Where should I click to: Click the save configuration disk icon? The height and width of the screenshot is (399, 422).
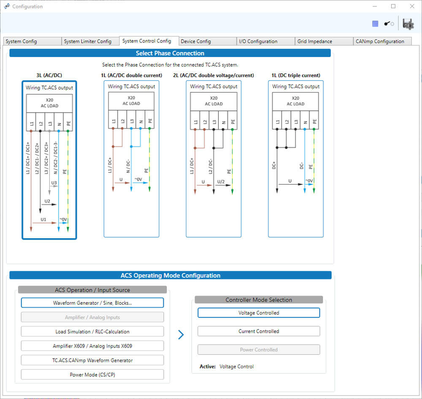(x=408, y=24)
